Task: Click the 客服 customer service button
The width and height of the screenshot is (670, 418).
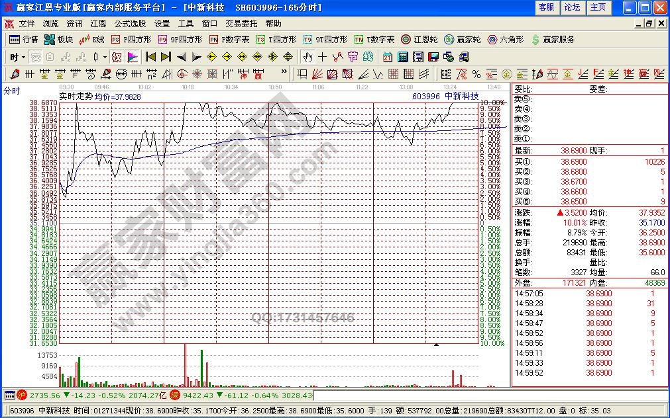Action: click(546, 7)
